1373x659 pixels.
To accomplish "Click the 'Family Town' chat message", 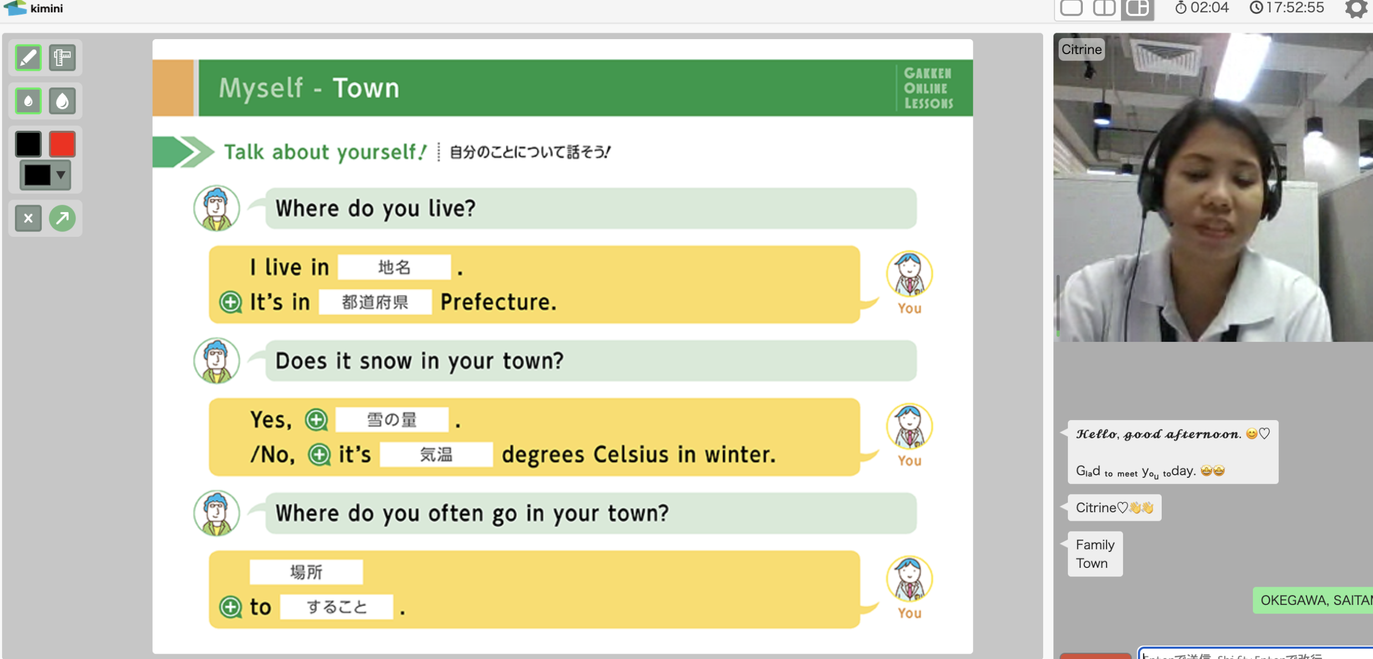I will coord(1095,553).
